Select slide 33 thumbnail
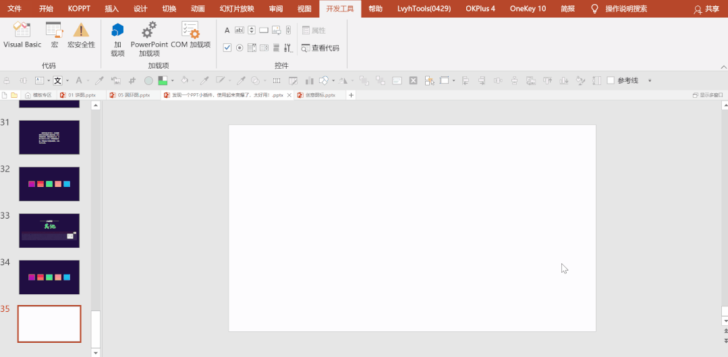This screenshot has height=357, width=728. point(49,231)
